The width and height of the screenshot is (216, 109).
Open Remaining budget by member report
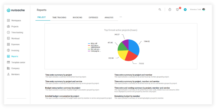coord(127,96)
